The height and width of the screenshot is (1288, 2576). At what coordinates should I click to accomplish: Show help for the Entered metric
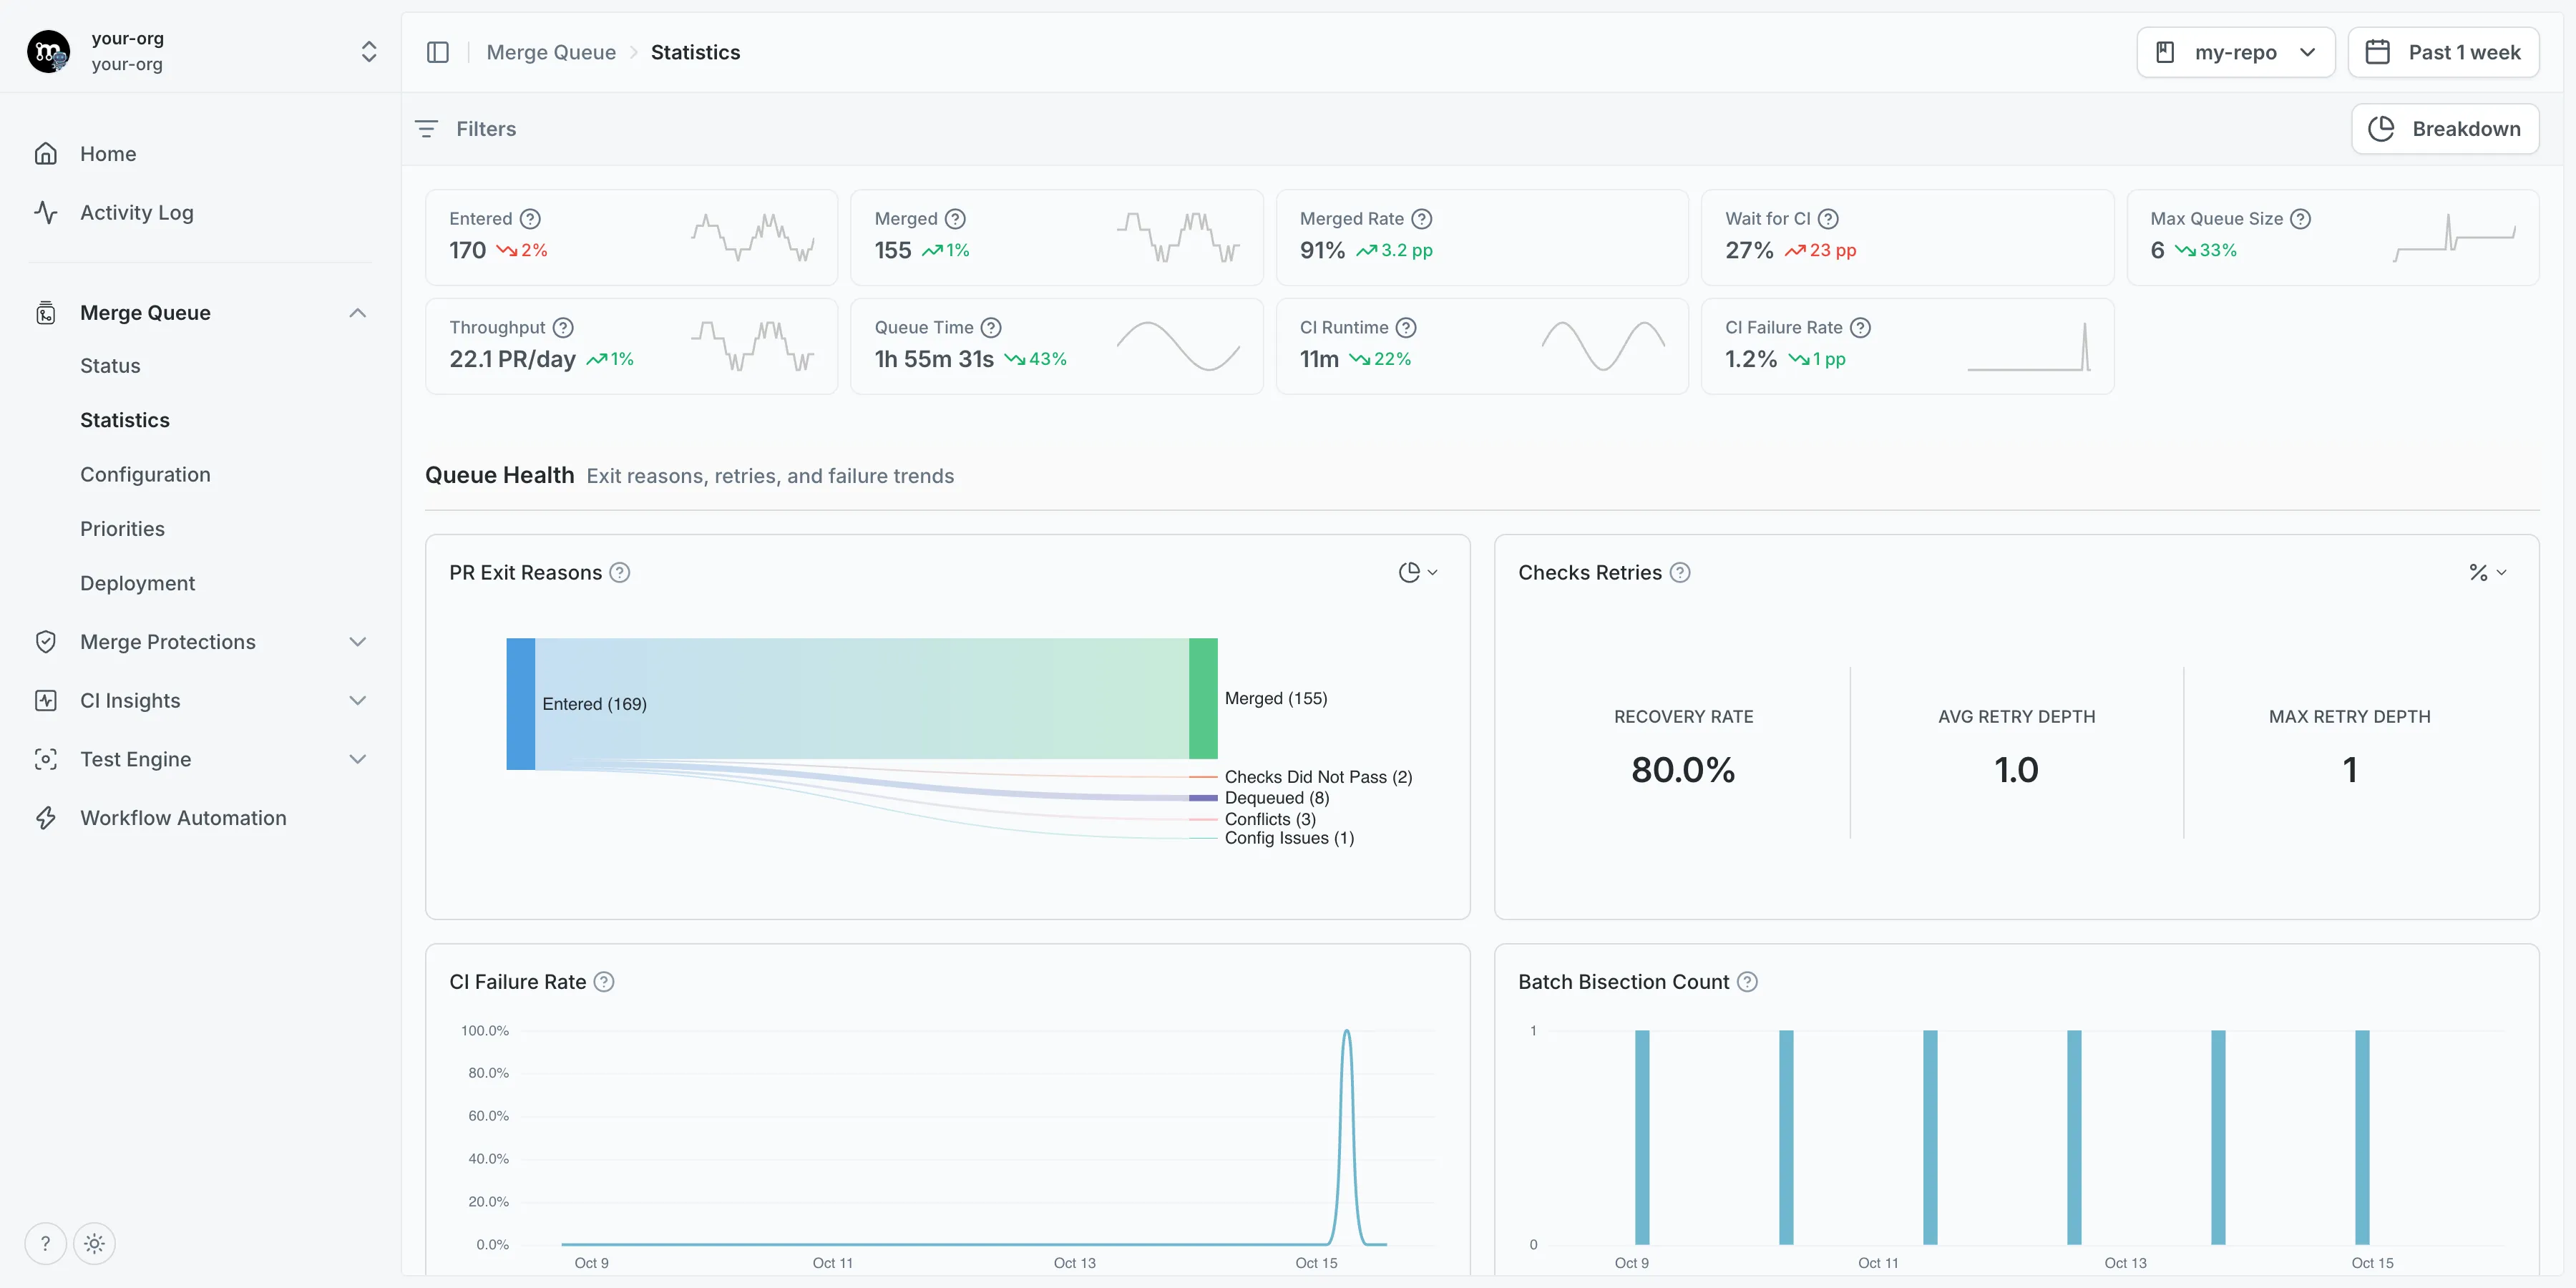tap(531, 219)
